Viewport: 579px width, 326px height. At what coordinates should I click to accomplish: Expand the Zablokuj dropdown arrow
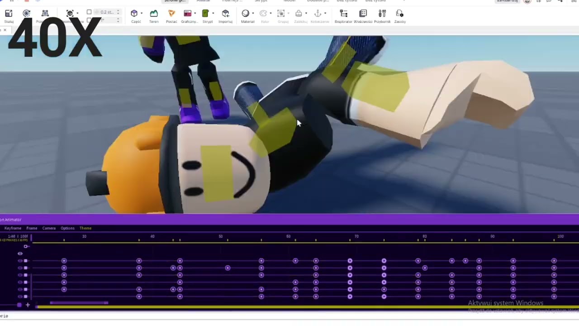306,14
